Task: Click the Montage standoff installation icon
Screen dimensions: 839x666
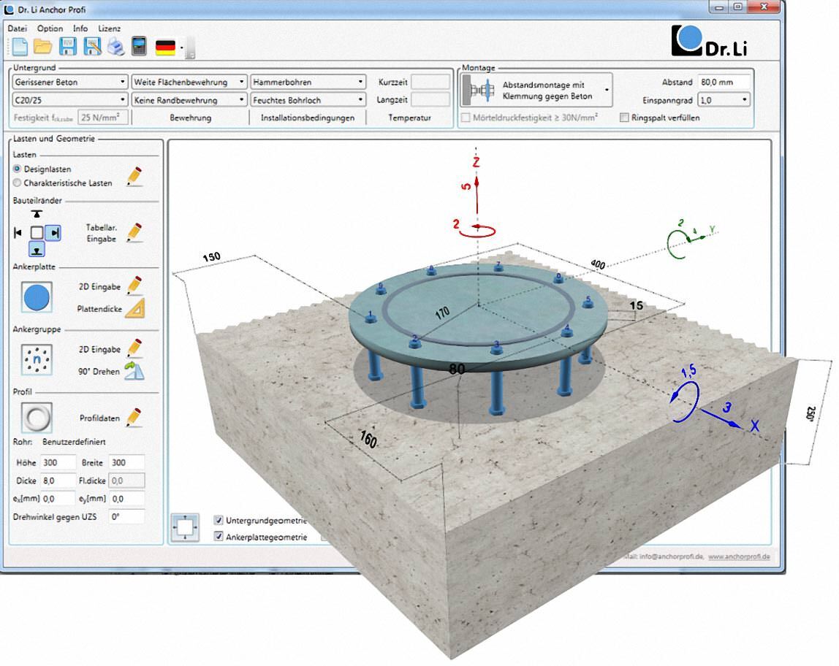Action: pyautogui.click(x=478, y=90)
